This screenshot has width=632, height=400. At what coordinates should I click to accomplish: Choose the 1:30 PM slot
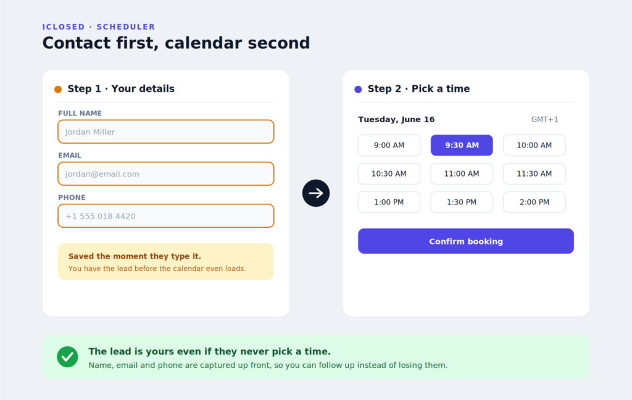[462, 202]
